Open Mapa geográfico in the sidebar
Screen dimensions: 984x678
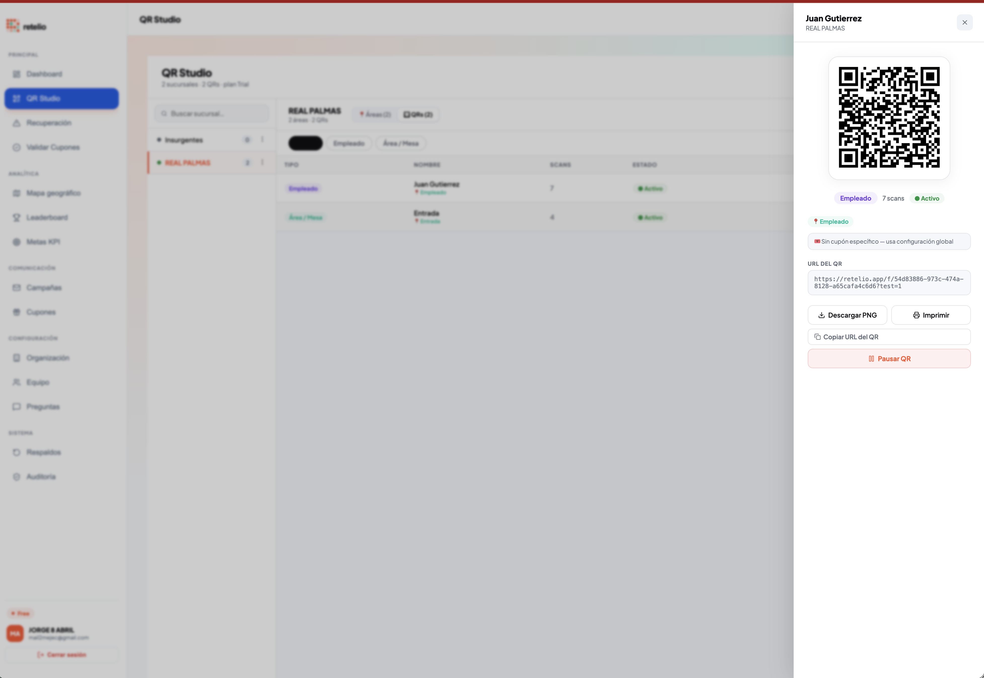[62, 193]
